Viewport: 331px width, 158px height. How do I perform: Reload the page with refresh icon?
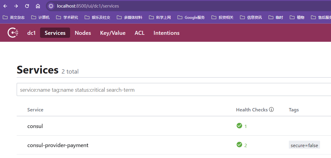27,6
